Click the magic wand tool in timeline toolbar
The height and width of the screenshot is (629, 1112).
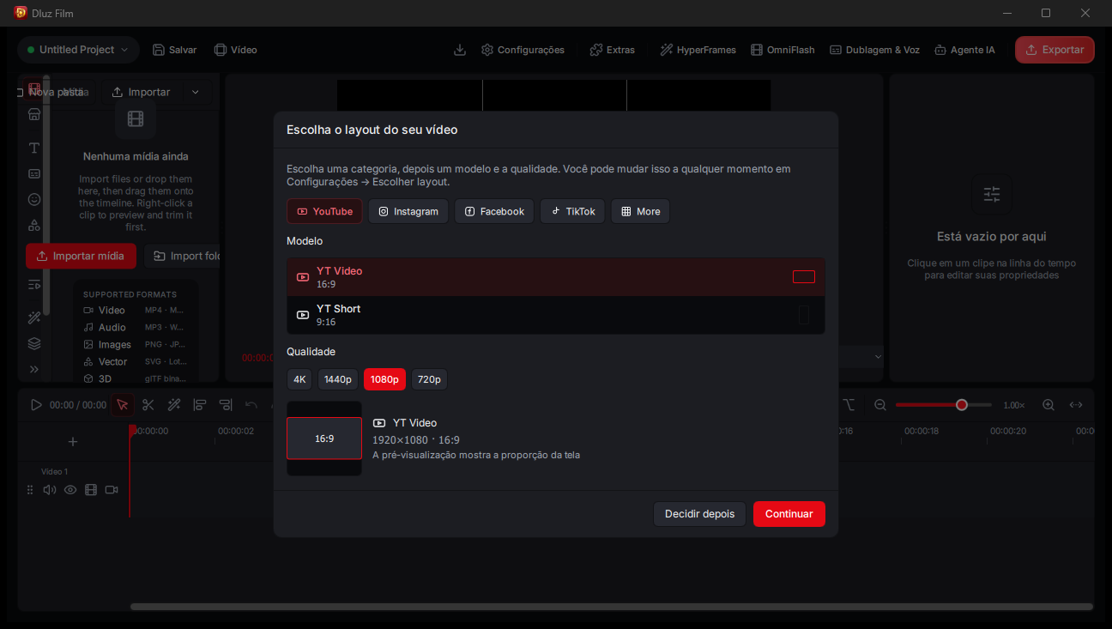tap(174, 405)
